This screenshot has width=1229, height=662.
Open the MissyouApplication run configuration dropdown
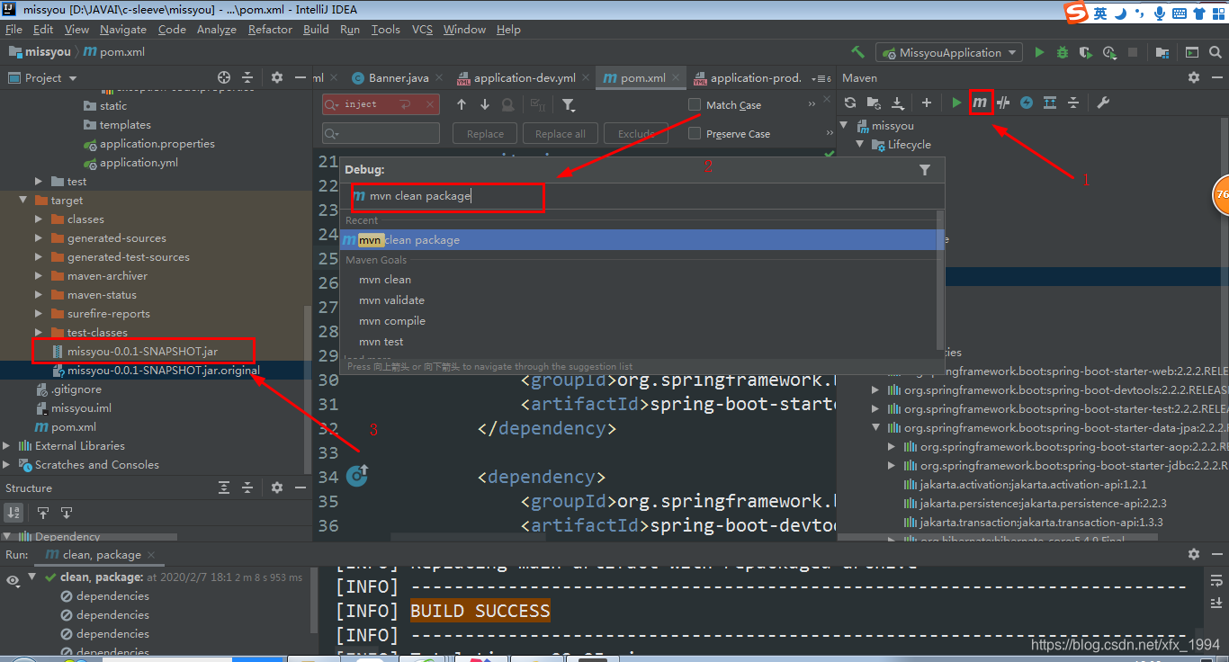tap(949, 52)
